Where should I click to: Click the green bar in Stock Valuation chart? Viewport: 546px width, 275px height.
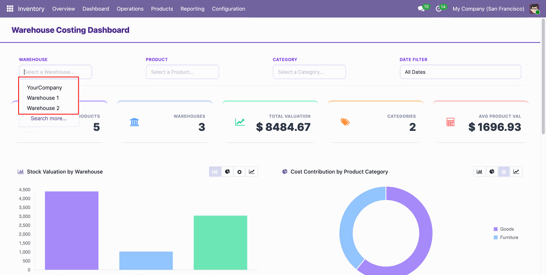coord(220,243)
